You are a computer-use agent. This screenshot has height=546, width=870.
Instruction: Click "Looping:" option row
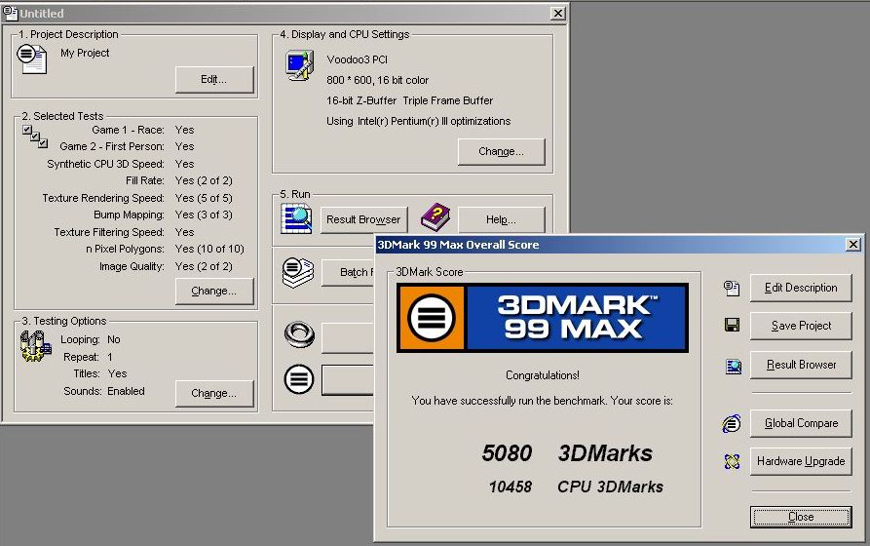pos(91,339)
